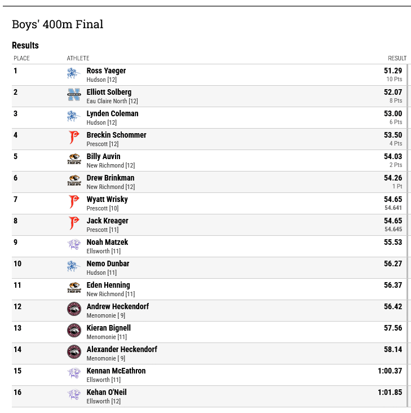Open Ross Yaeger athlete profile

pos(107,71)
